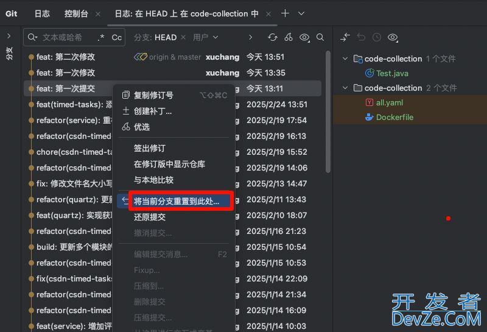This screenshot has height=332, width=487.
Task: Select commit fix: 修改文件名大小写
Action: click(x=172, y=183)
